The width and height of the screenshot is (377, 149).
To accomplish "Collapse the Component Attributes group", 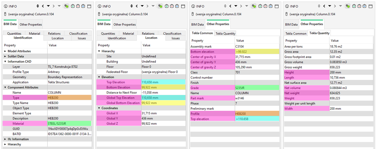I will [5, 88].
